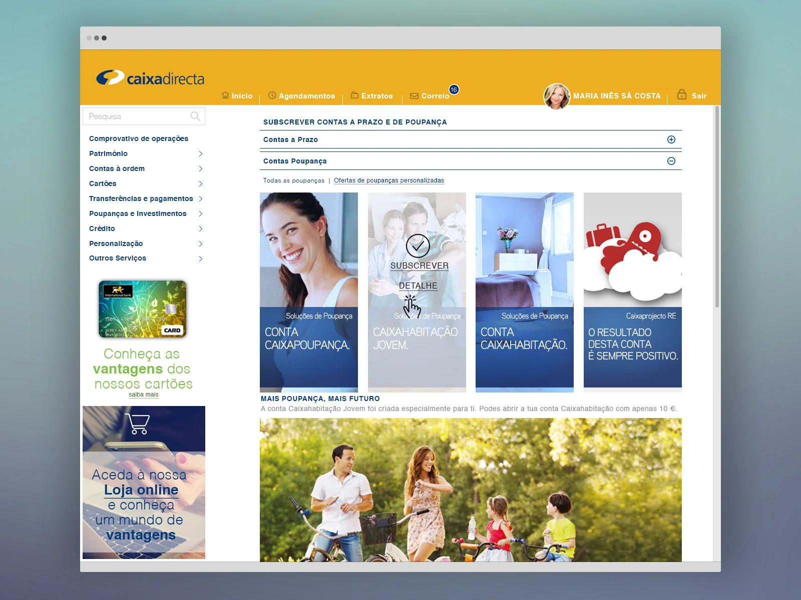Open the Correio menu item

(x=435, y=96)
